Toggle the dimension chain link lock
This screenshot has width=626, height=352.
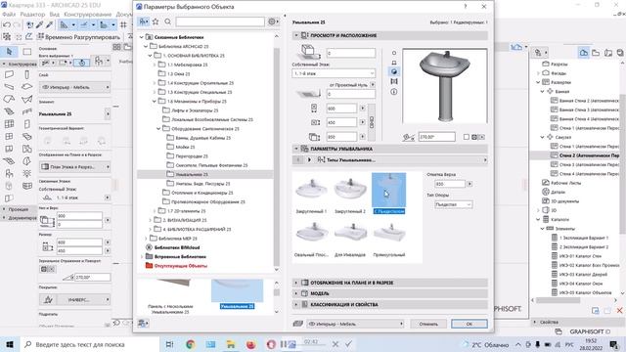point(372,122)
